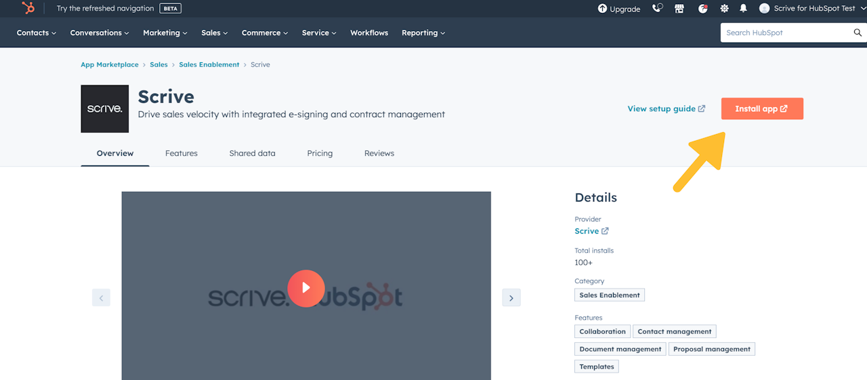
Task: Click the HubSpot sprocket logo
Action: tap(28, 8)
